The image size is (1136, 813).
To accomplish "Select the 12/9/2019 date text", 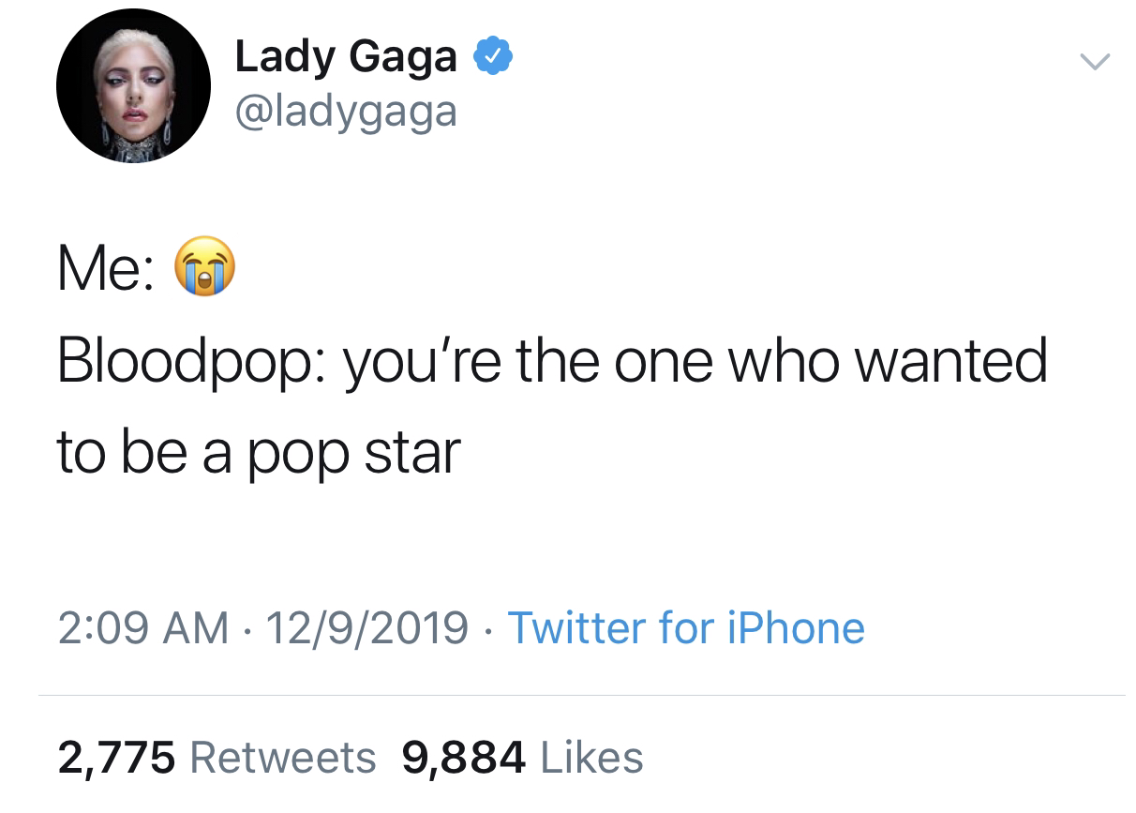I will coord(367,627).
